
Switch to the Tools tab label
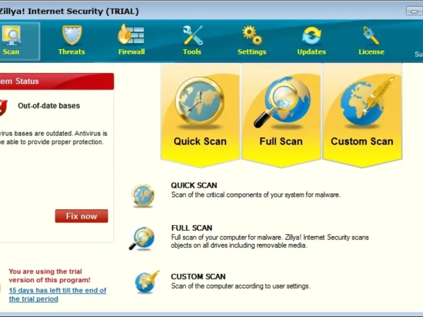[192, 51]
